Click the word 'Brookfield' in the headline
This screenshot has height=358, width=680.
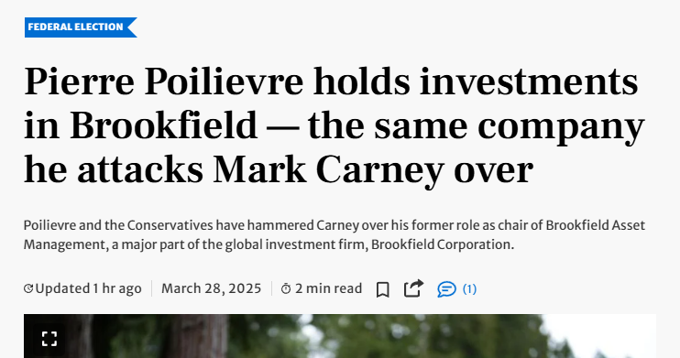pos(163,125)
